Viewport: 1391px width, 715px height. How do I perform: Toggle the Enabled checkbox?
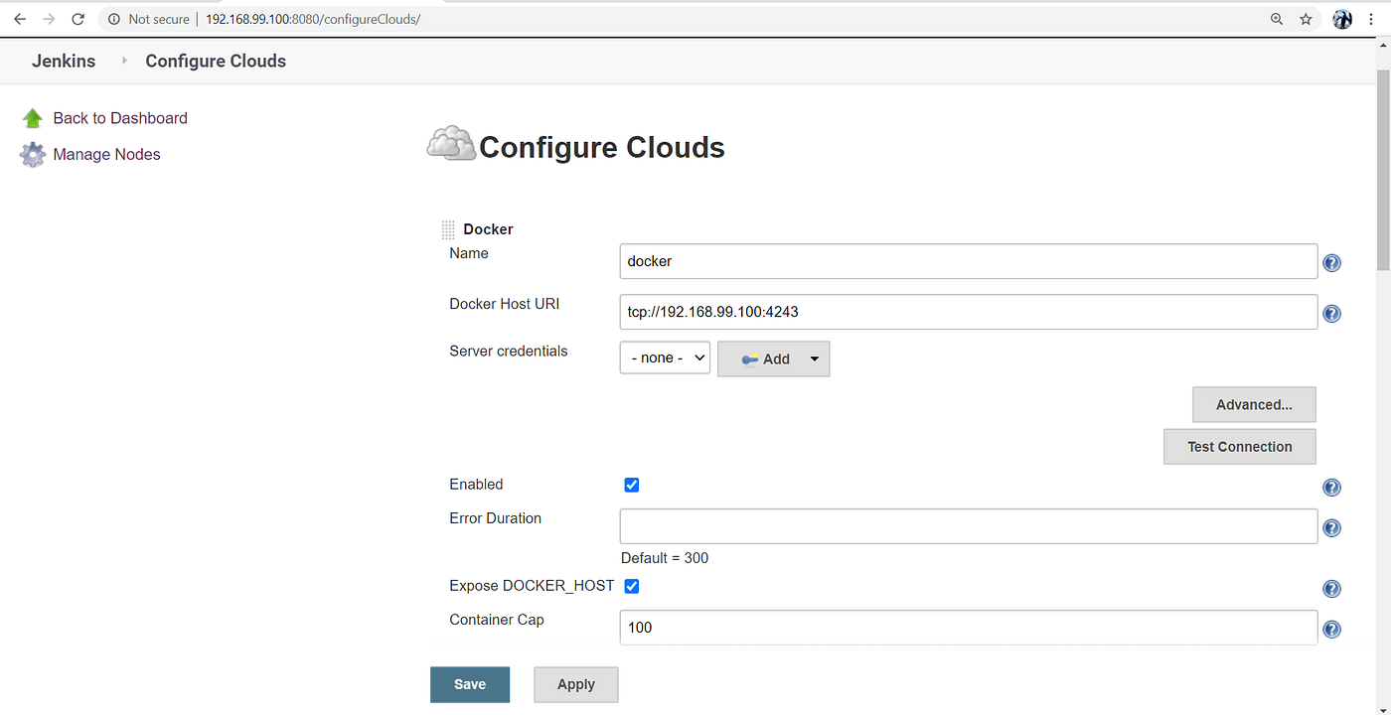coord(631,485)
